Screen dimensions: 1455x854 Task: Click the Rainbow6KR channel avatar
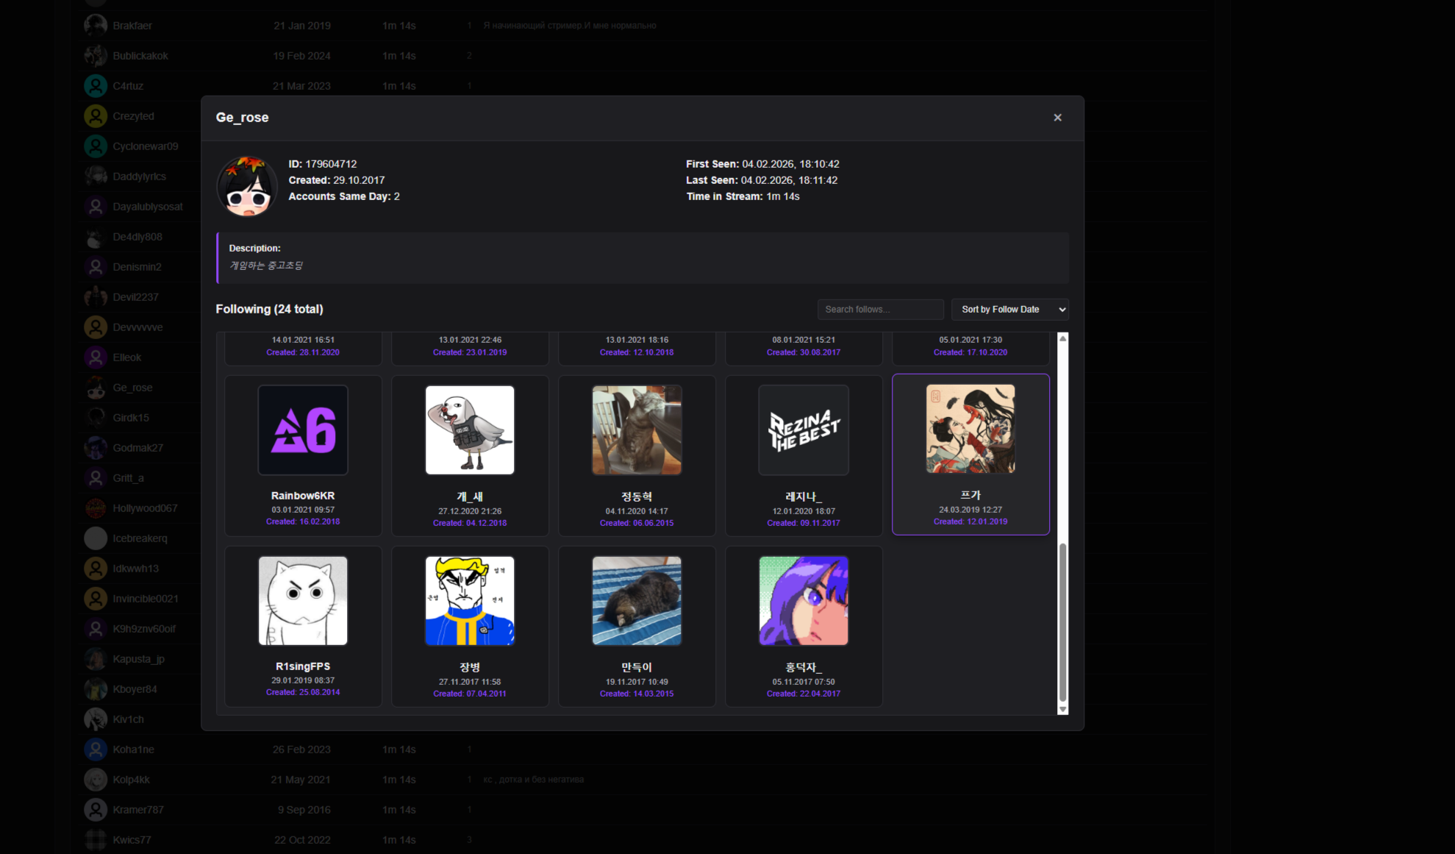tap(303, 430)
